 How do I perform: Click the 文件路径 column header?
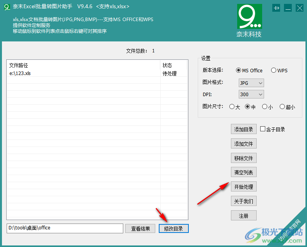pos(84,65)
